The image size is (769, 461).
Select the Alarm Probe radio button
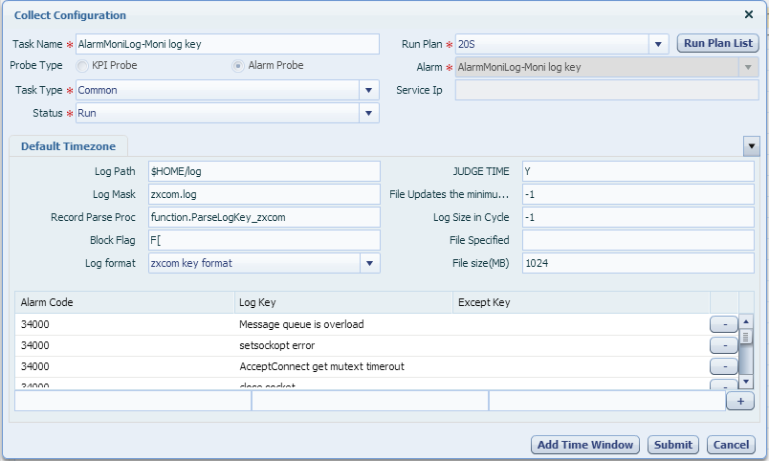point(238,66)
